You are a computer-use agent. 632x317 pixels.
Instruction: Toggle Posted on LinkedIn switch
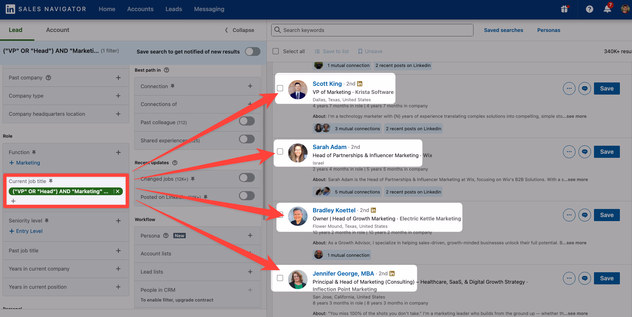(247, 196)
